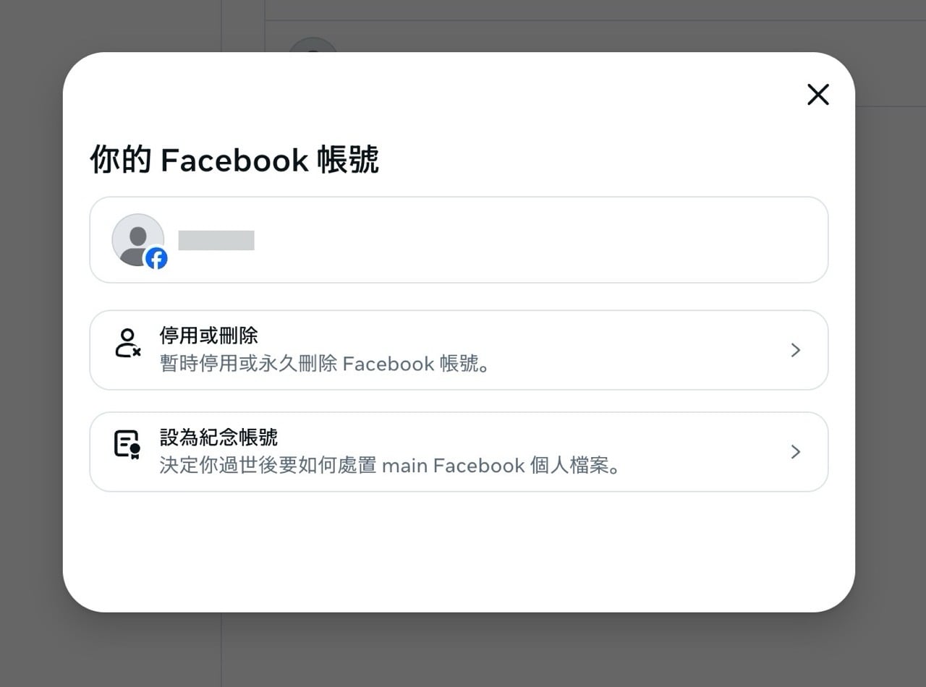Select the deactivate-account icon beside 停用或刪除
926x687 pixels.
(127, 344)
